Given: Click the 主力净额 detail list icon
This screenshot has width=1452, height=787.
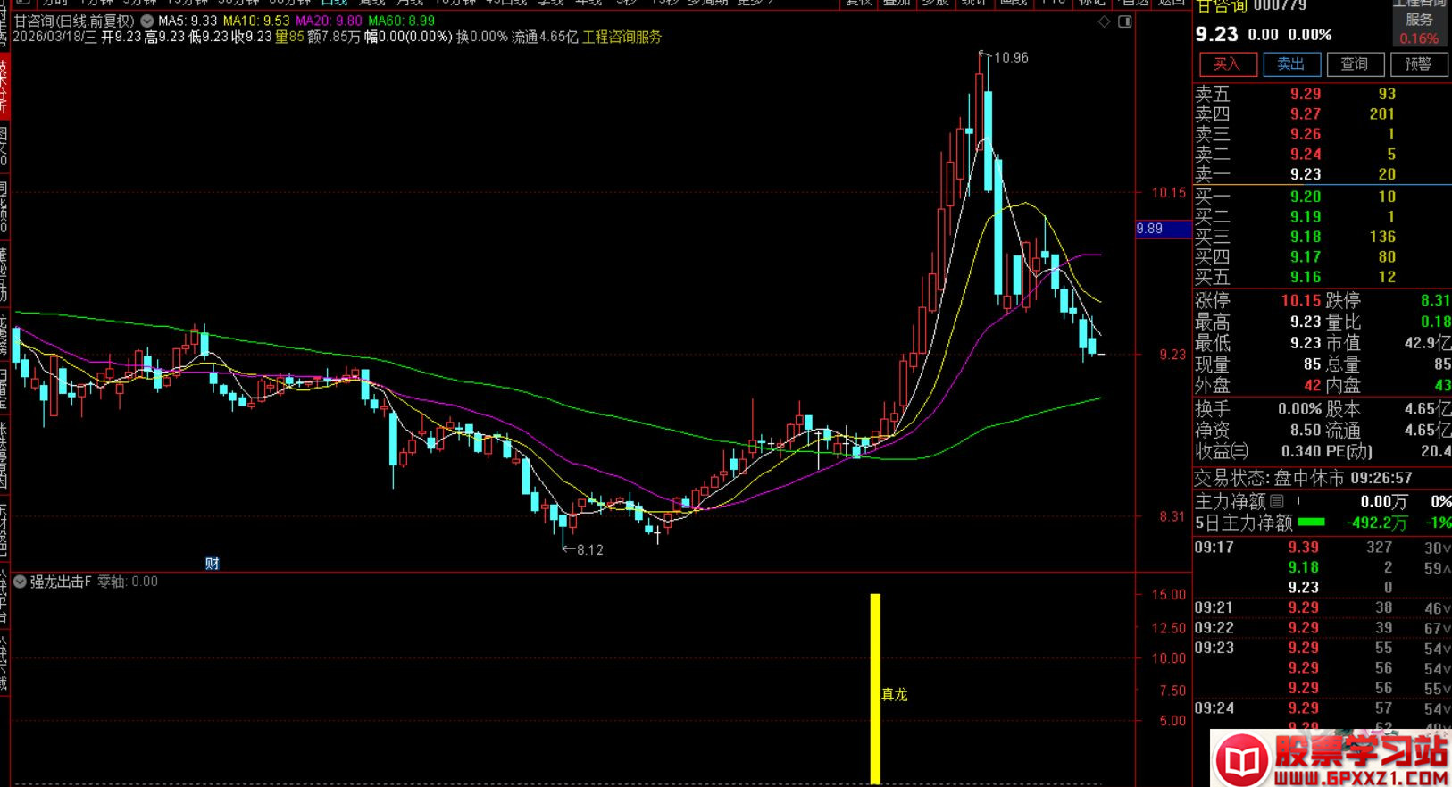Looking at the screenshot, I should point(1277,502).
